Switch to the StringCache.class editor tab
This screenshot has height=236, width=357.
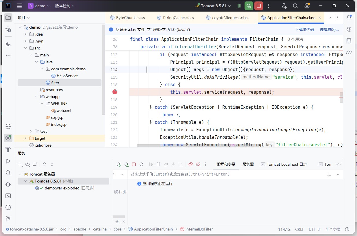tap(178, 18)
